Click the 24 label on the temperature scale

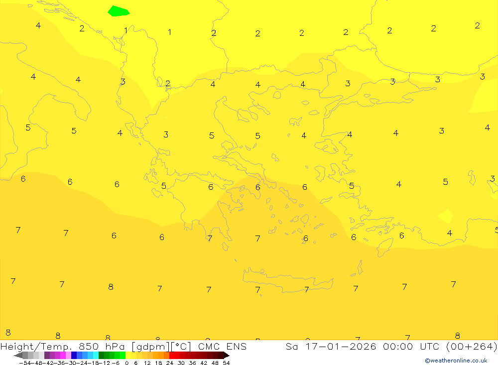tap(170, 363)
